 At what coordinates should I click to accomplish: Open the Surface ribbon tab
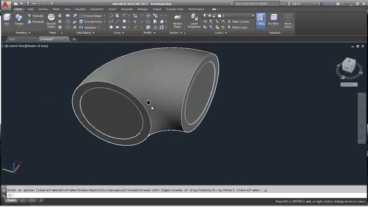tap(43, 9)
